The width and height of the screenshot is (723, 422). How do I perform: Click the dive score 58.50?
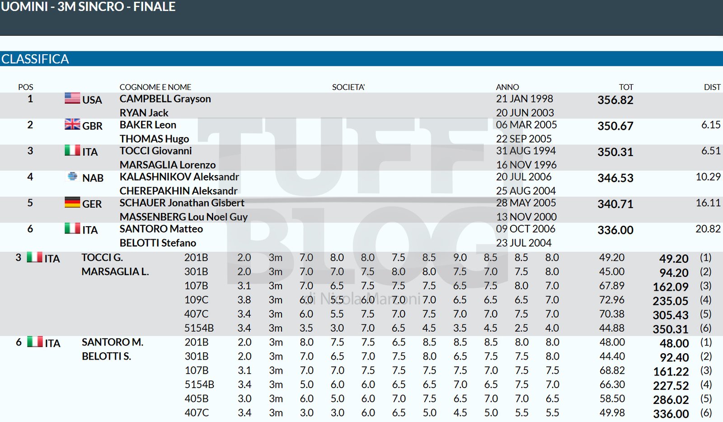[x=612, y=398]
